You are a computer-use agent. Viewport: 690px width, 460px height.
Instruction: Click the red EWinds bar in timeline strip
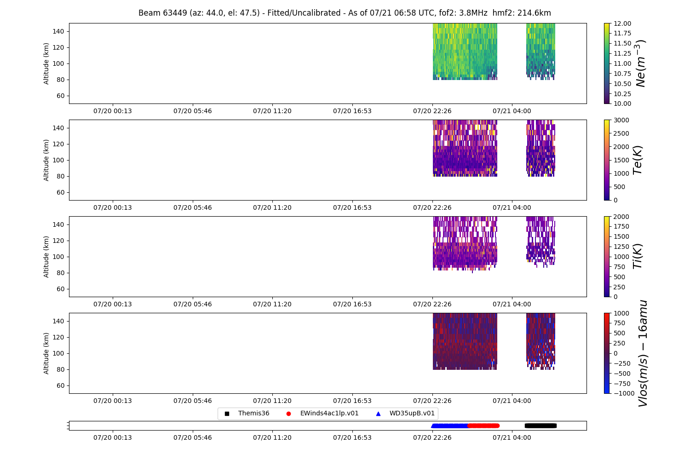[483, 426]
